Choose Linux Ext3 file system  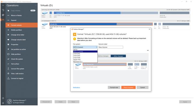(x=85, y=56)
